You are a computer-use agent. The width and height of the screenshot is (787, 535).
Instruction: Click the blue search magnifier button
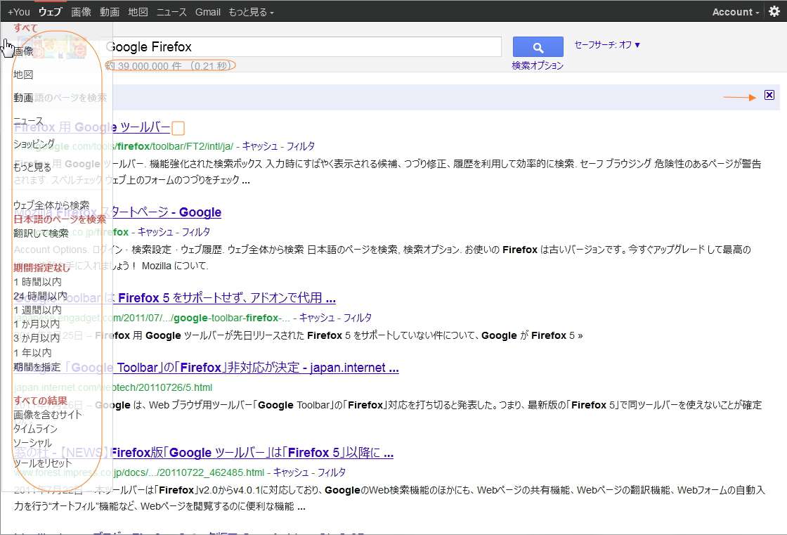(x=538, y=47)
